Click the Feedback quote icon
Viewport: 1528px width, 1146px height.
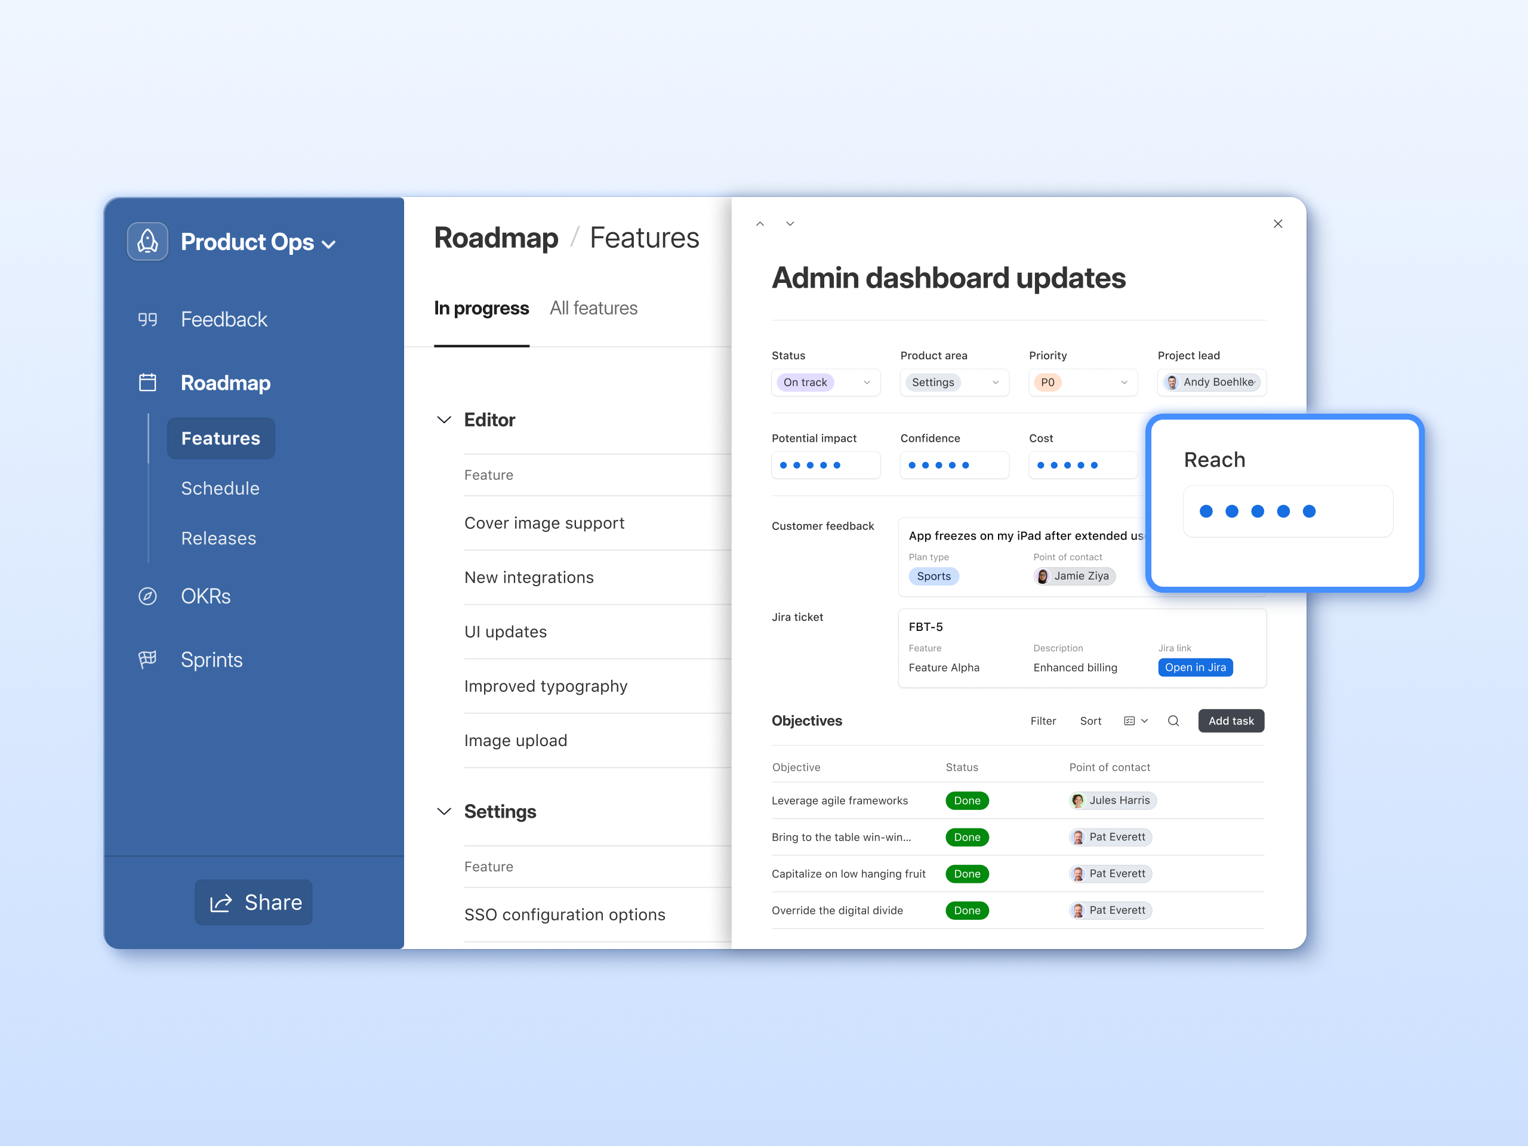coord(147,319)
